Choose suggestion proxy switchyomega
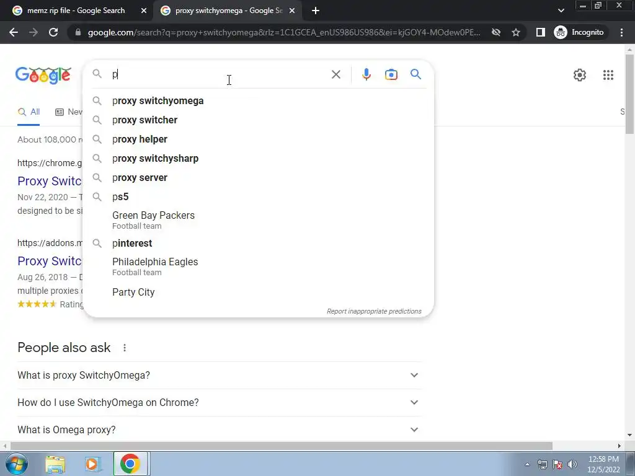635x476 pixels. [x=258, y=101]
